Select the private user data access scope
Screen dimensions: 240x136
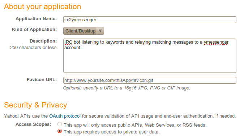(60, 131)
